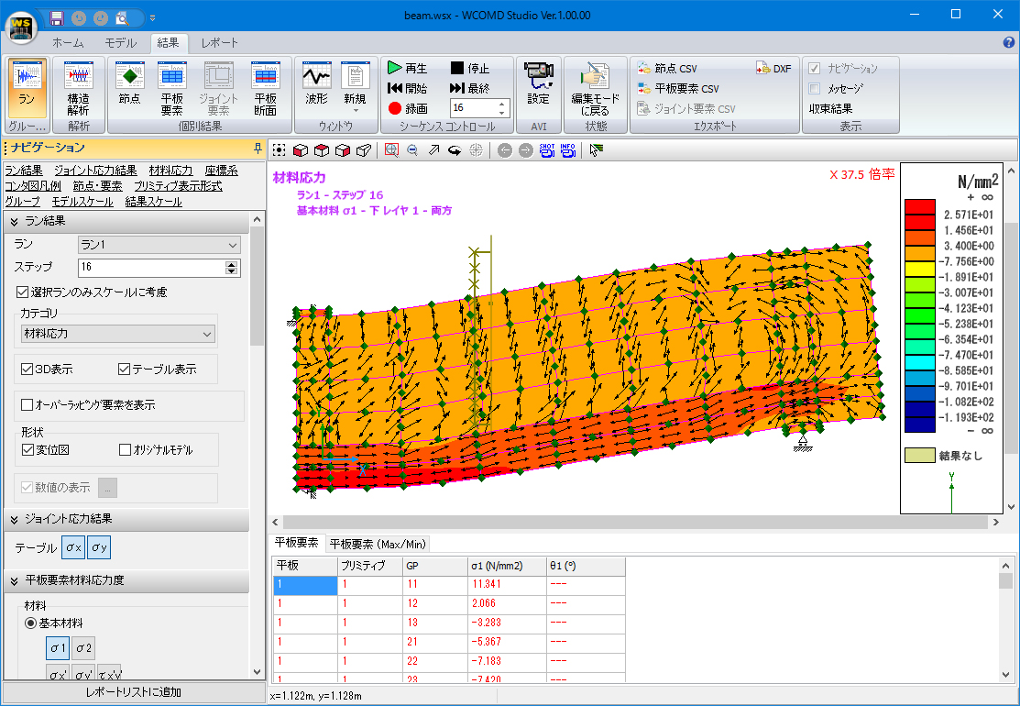Open the ラン run selection dropdown
The height and width of the screenshot is (706, 1020).
click(159, 245)
